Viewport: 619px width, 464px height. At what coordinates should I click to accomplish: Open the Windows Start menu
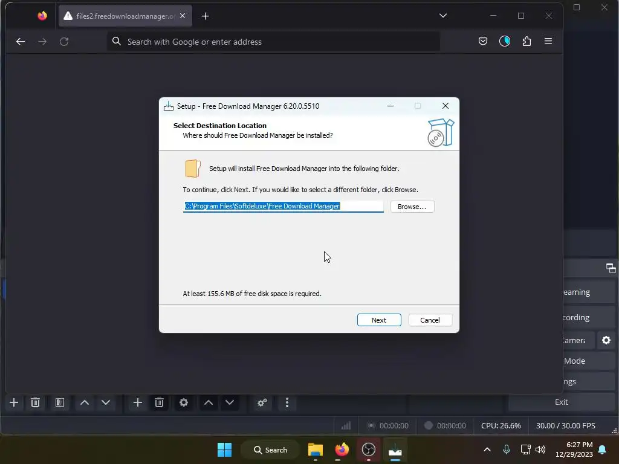click(x=225, y=449)
